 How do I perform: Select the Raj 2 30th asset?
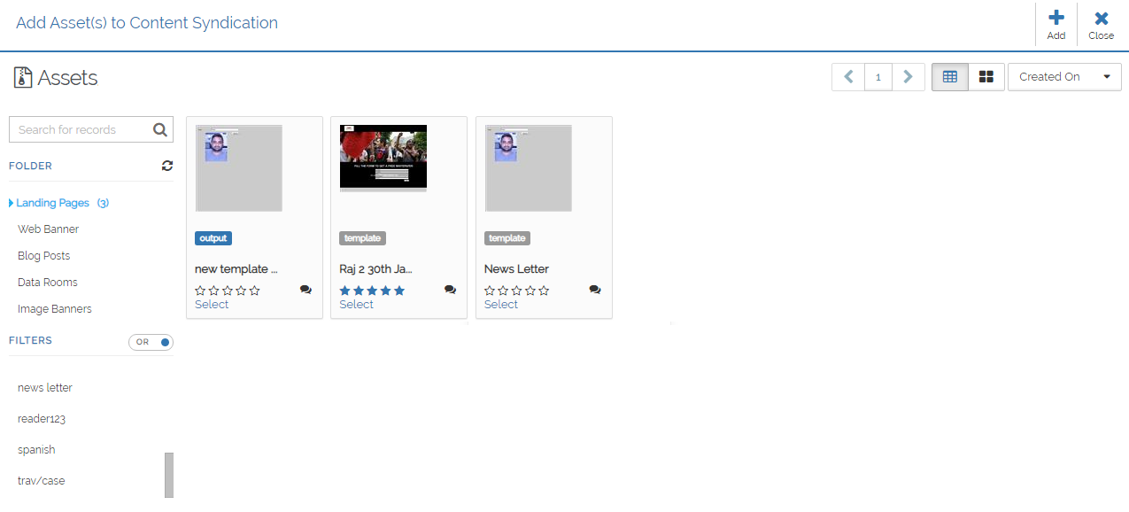tap(356, 304)
